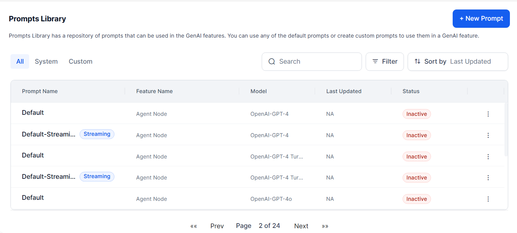Open three-dot menu for GPT-4 Turbo Default-Streaming row
This screenshot has width=517, height=233.
[488, 178]
